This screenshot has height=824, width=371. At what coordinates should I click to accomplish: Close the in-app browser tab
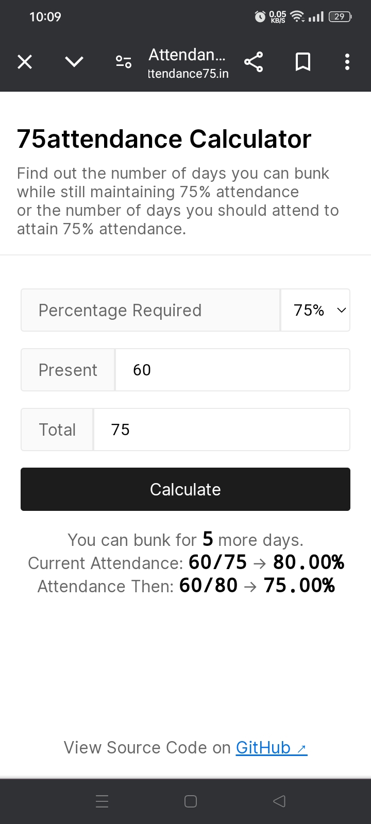point(25,62)
